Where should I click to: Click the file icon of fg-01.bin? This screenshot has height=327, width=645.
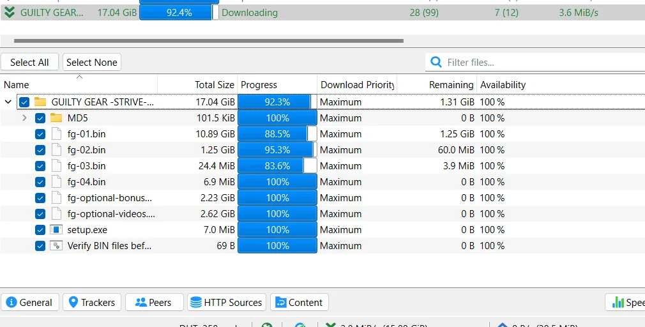[56, 134]
